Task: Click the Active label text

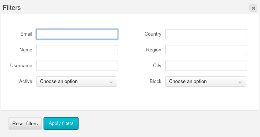Action: [26, 82]
